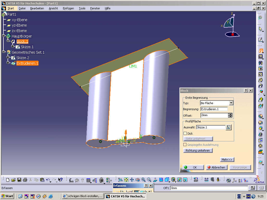
Task: Paste from clipboard icon
Action: coord(42,180)
